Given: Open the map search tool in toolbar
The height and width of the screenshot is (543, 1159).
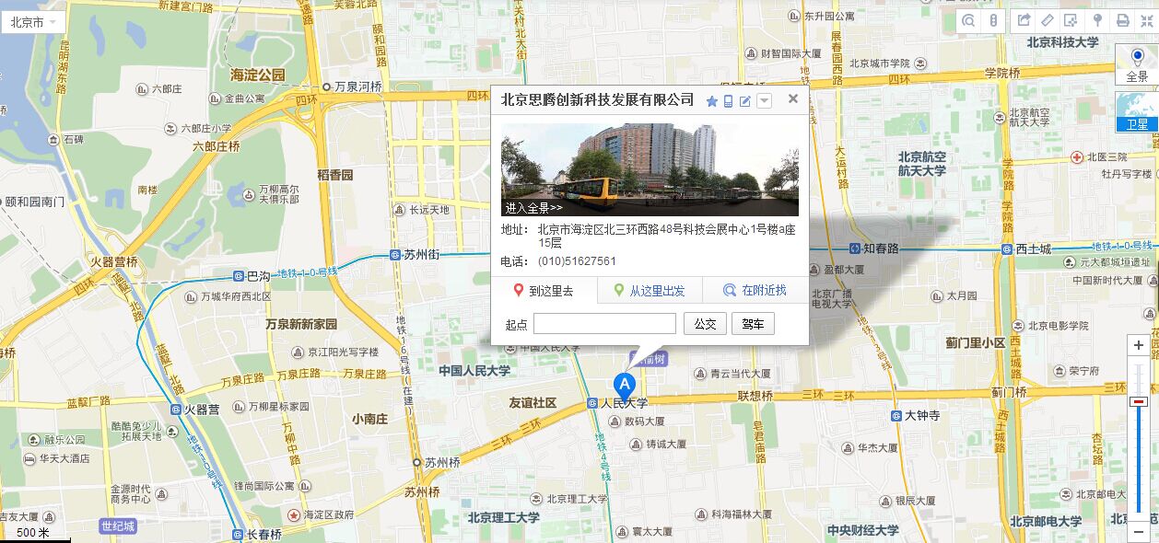Looking at the screenshot, I should (x=968, y=20).
